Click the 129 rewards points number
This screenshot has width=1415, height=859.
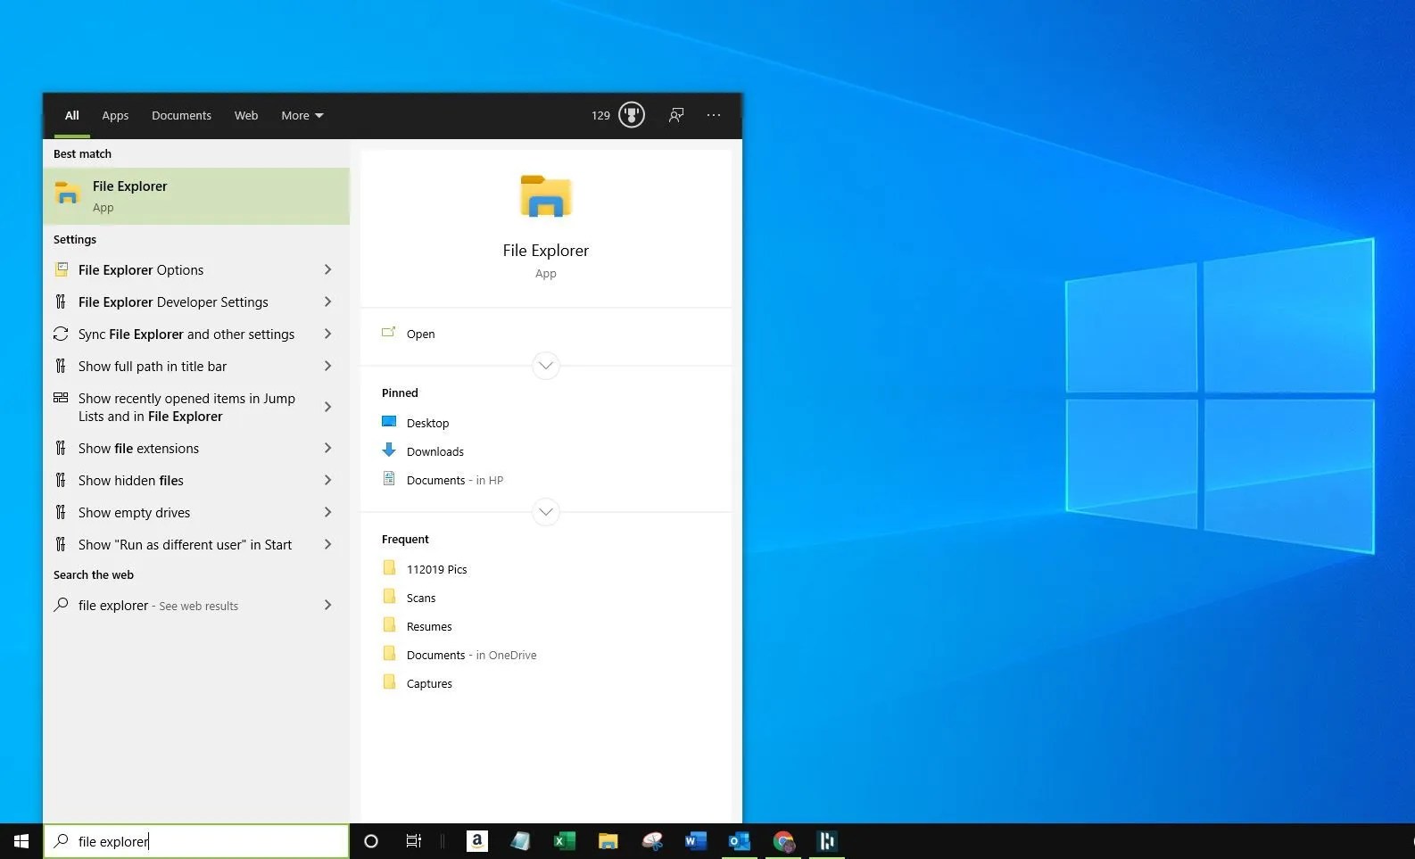click(x=600, y=115)
